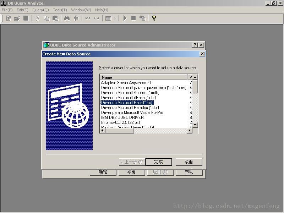Click the Stop query execution icon
Viewport: 284px width, 213px height.
pos(133,18)
